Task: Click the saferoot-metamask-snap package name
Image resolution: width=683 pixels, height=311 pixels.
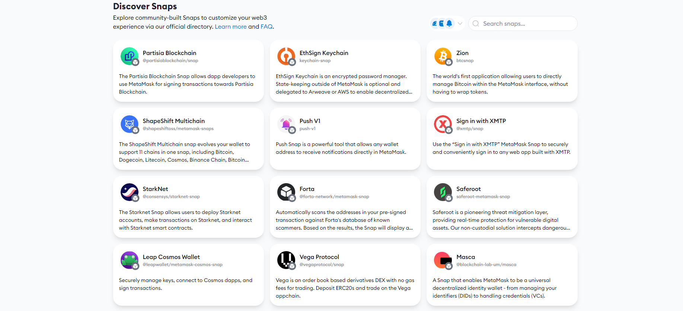Action: coord(483,197)
